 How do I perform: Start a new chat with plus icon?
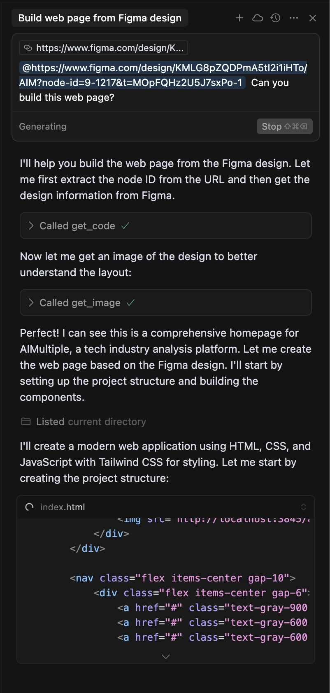(x=239, y=18)
